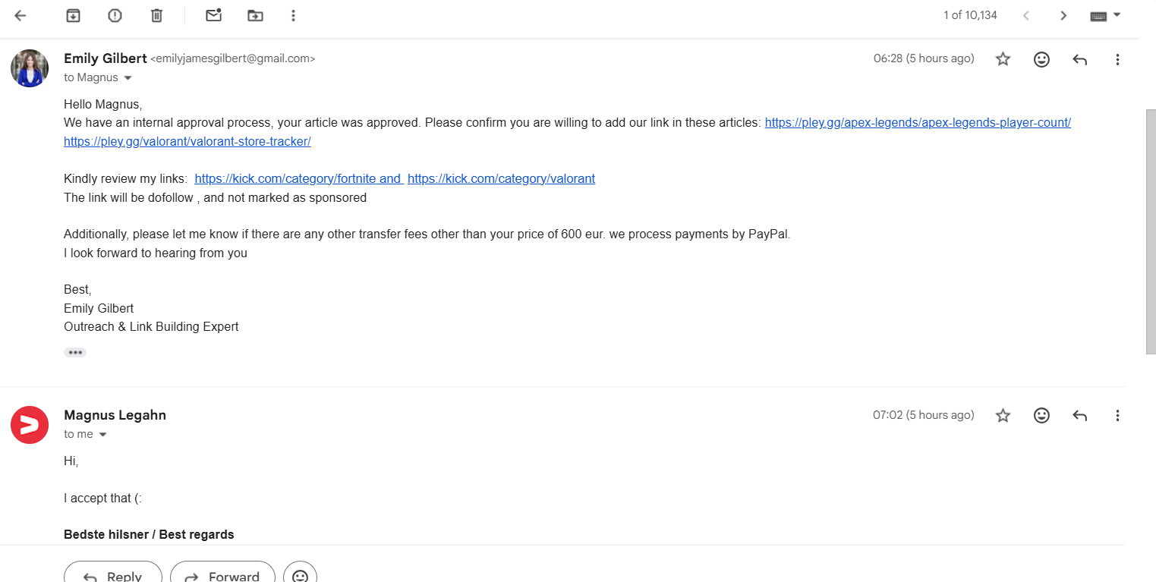Expand recipient details next to 'to Magnus'

pos(128,78)
